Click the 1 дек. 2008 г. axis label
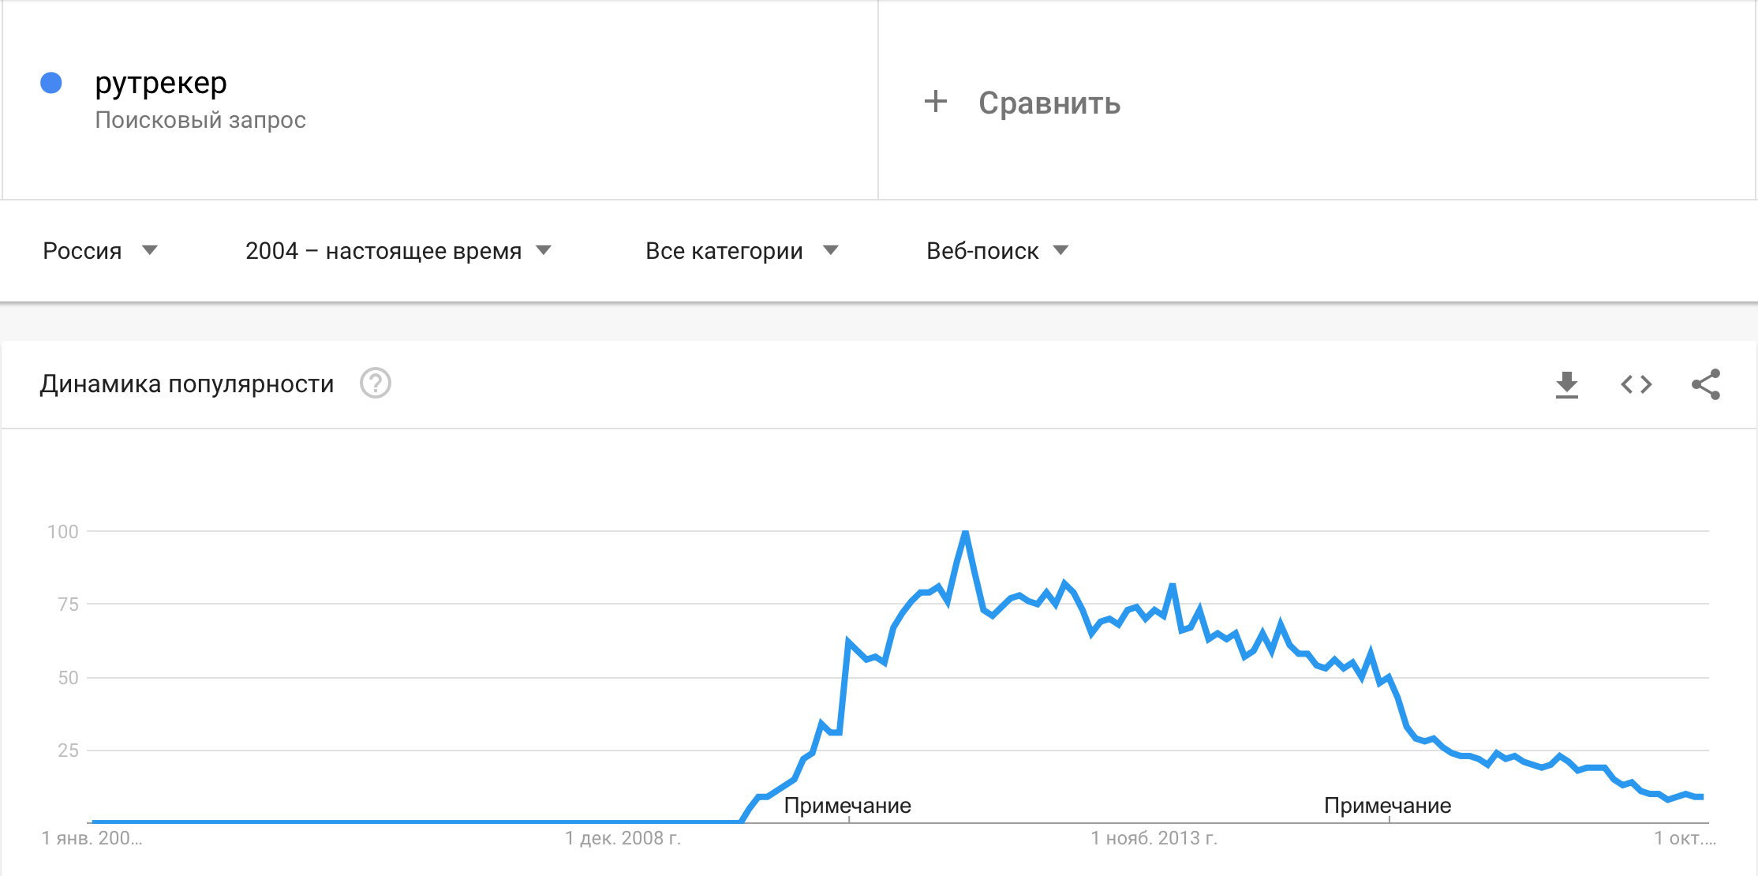The image size is (1758, 876). click(623, 838)
